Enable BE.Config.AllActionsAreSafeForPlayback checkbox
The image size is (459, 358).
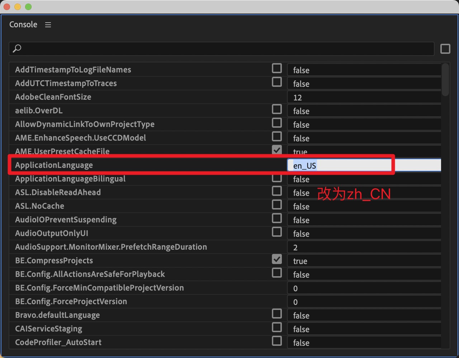pyautogui.click(x=277, y=273)
